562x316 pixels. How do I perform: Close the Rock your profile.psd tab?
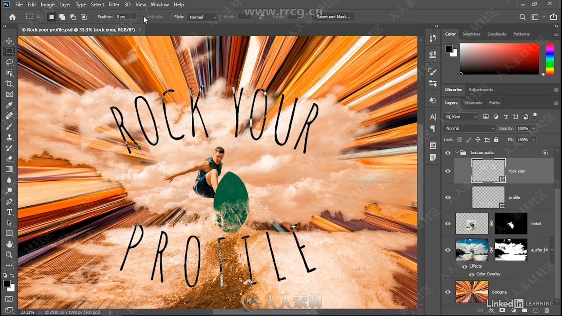(140, 30)
